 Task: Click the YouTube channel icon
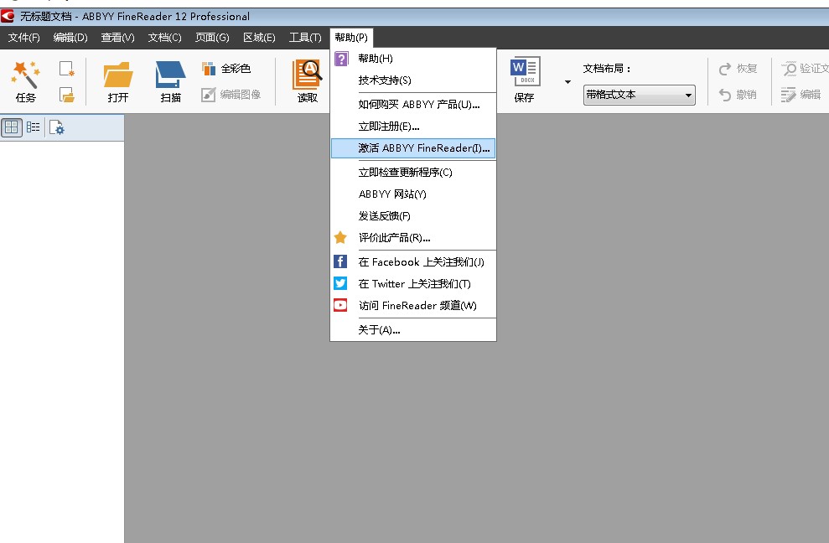340,305
